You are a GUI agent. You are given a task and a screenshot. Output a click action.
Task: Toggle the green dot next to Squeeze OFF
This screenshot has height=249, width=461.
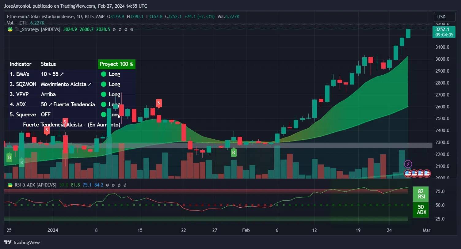click(x=103, y=114)
